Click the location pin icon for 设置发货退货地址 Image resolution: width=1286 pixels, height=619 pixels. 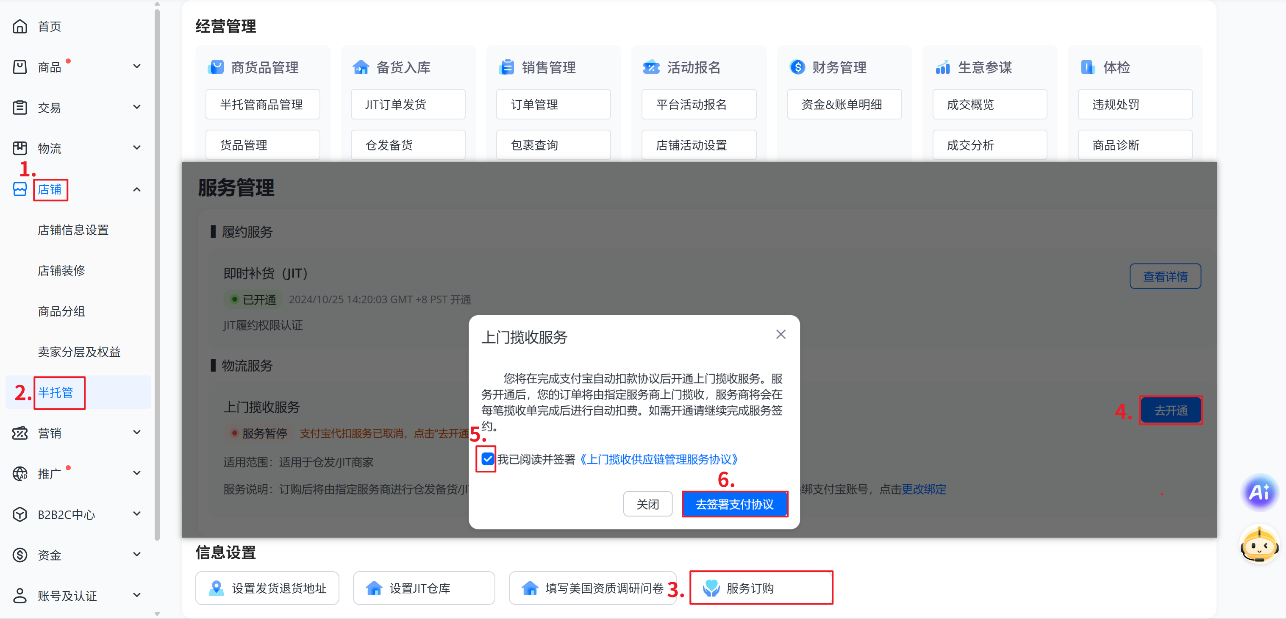216,588
